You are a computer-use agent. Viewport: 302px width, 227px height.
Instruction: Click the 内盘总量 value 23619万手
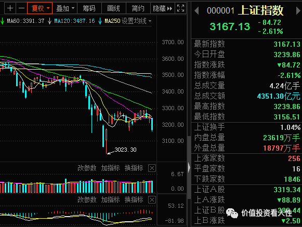282,138
